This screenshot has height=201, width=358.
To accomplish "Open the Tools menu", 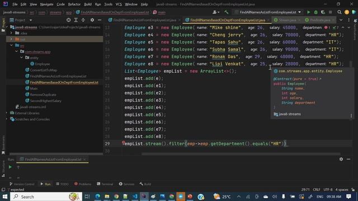I will coord(108,4).
